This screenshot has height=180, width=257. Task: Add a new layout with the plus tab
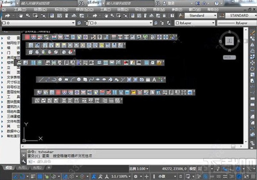pos(49,167)
